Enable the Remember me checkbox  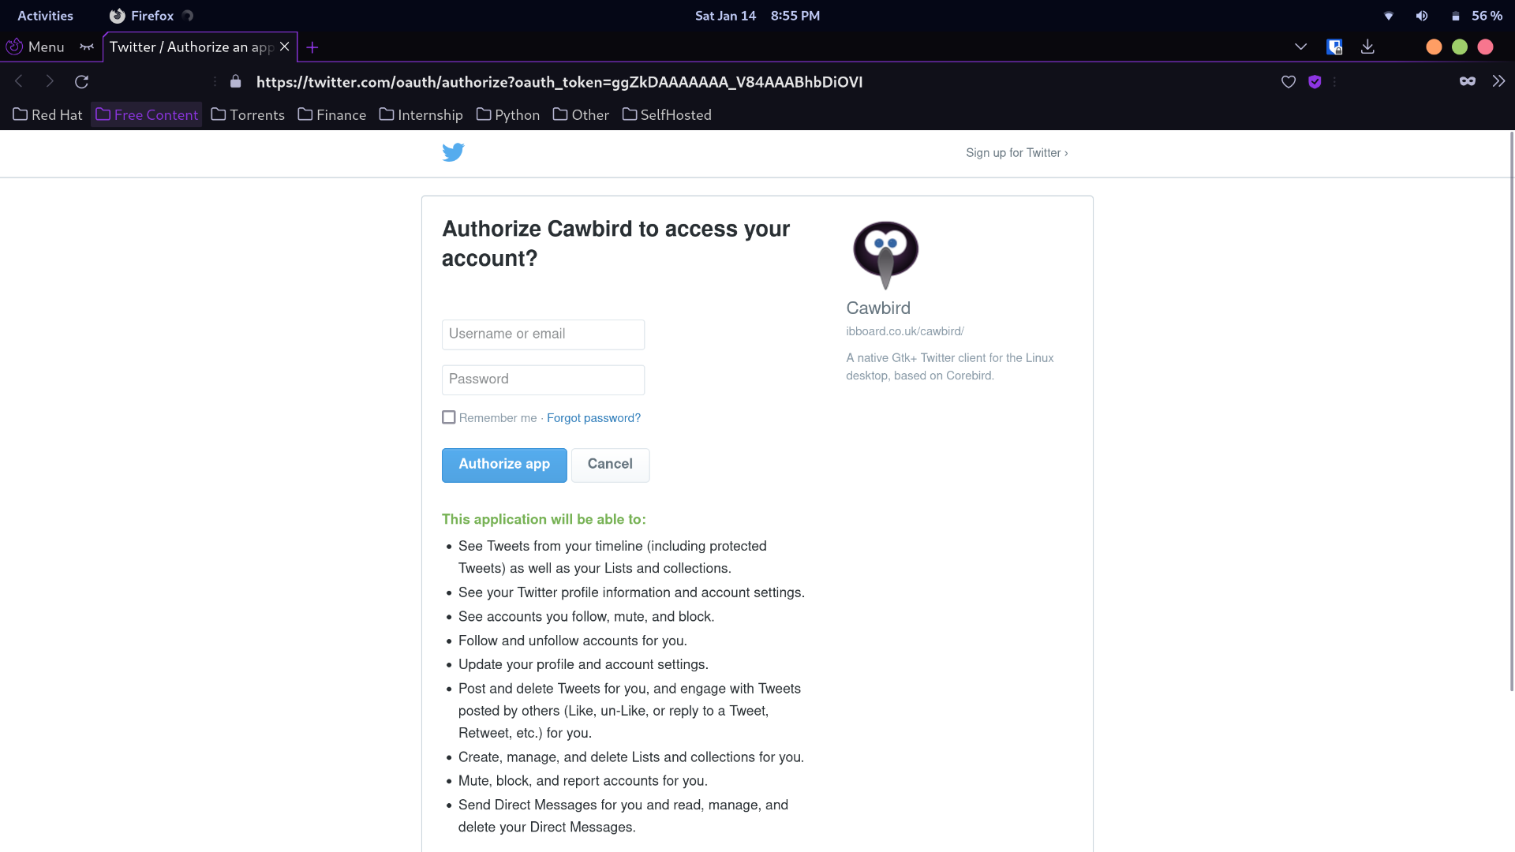(x=448, y=417)
